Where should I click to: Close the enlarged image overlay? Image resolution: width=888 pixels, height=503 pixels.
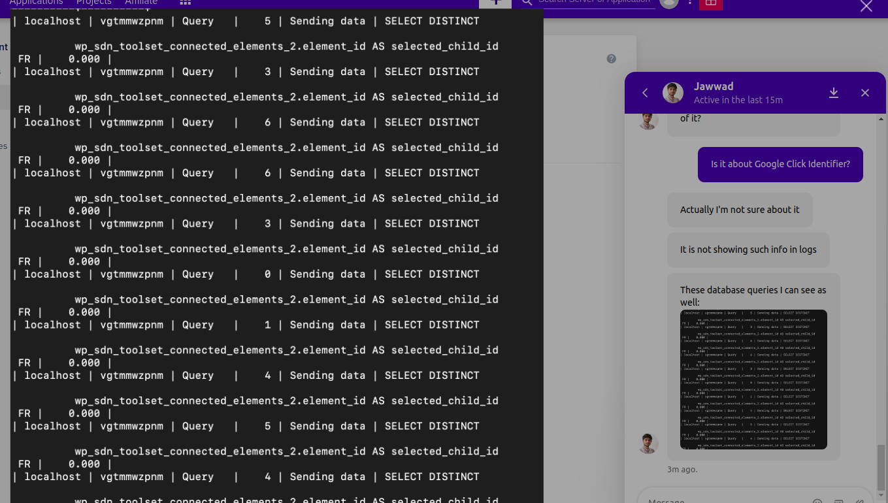(x=866, y=7)
